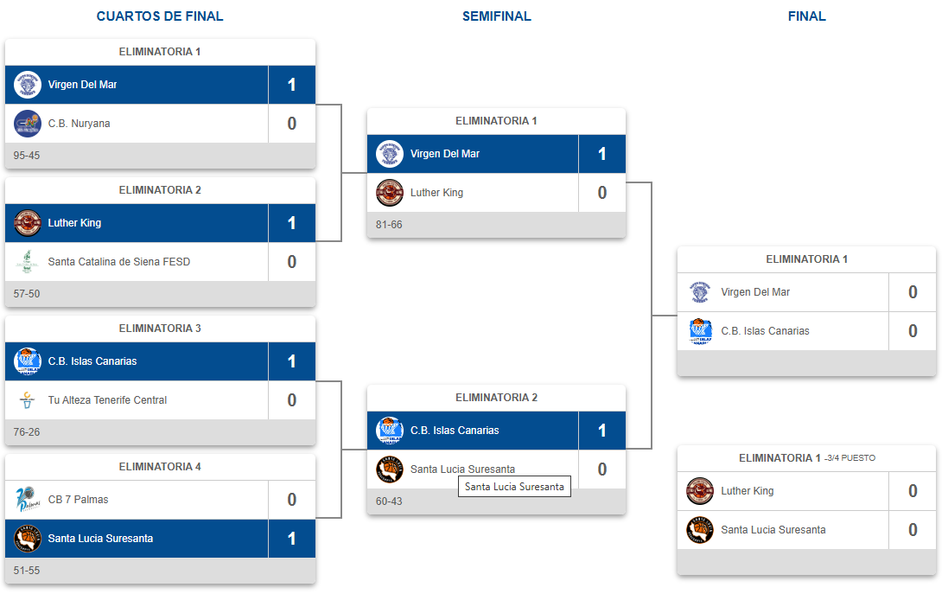Click Luther King name in quarterfinal Eliminatoria 2
Screen dimensions: 948x613
point(74,223)
